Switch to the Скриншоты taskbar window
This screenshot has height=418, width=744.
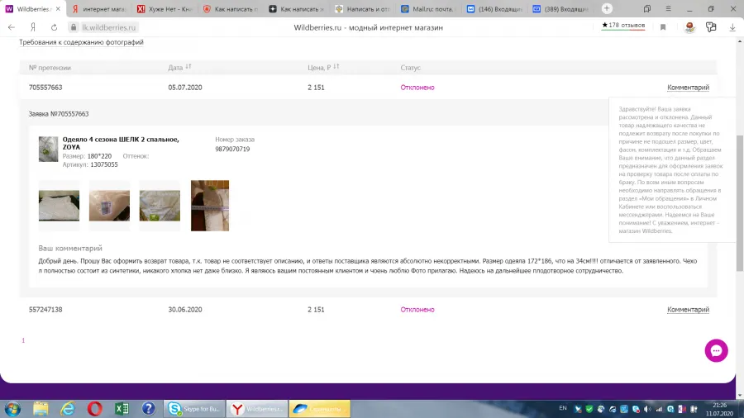[319, 409]
